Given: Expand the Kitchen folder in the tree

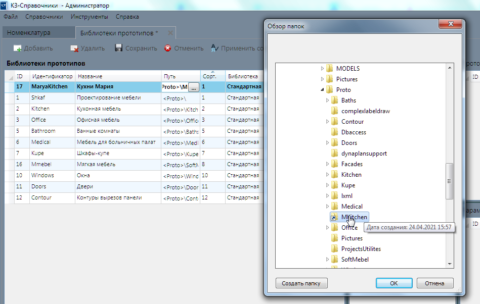Looking at the screenshot, I should (328, 175).
